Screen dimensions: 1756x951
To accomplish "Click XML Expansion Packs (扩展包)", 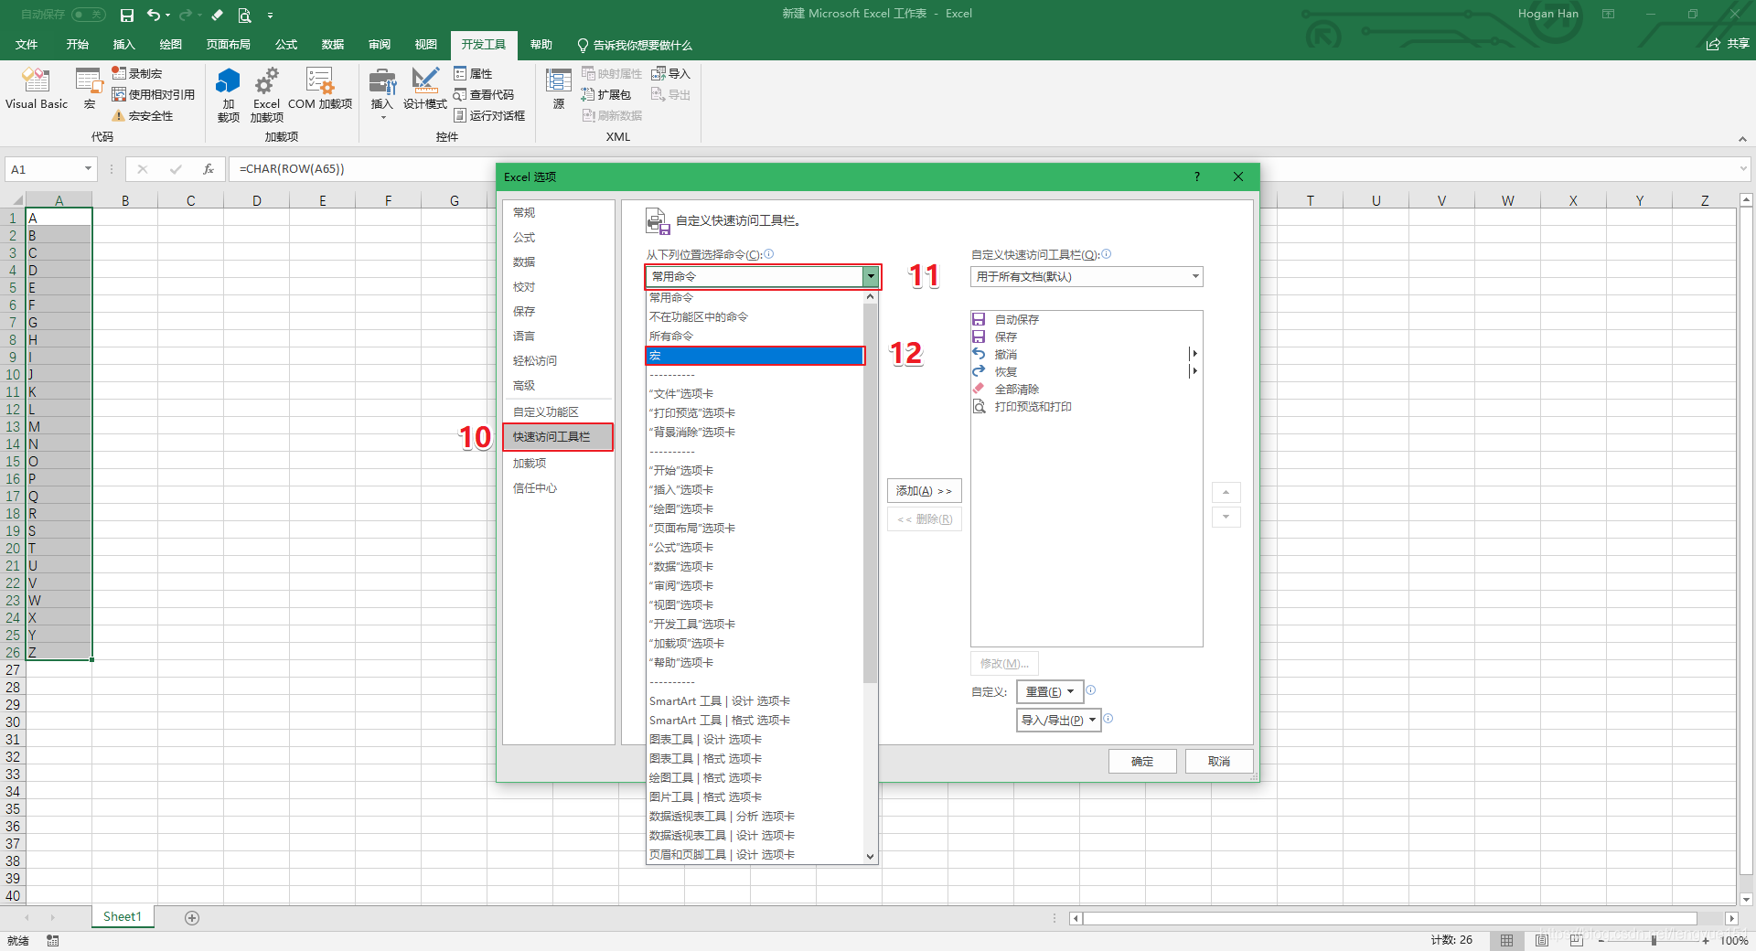I will point(606,94).
